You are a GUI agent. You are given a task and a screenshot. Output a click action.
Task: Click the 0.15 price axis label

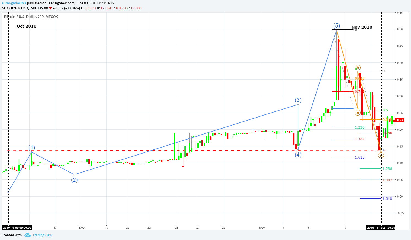400,146
